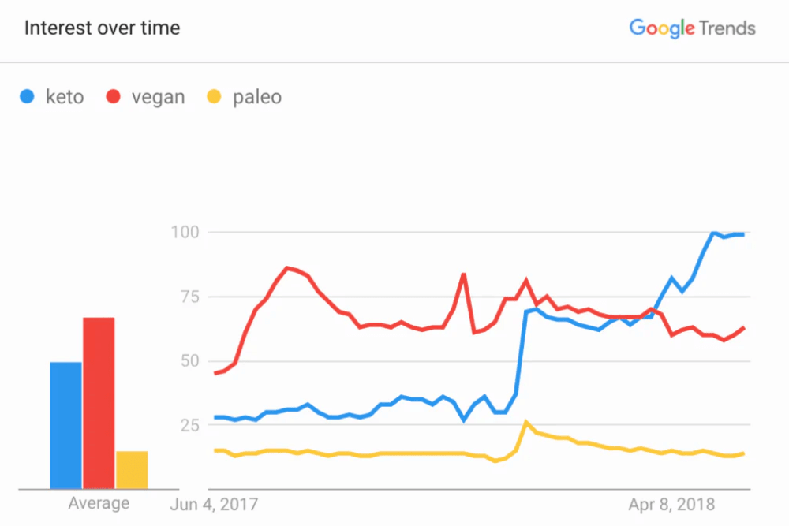The height and width of the screenshot is (526, 789).
Task: Click the paleo line's highest spike
Action: coord(526,423)
